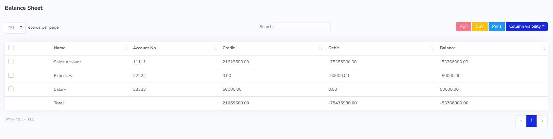Toggle the Salary row checkbox

[11, 89]
